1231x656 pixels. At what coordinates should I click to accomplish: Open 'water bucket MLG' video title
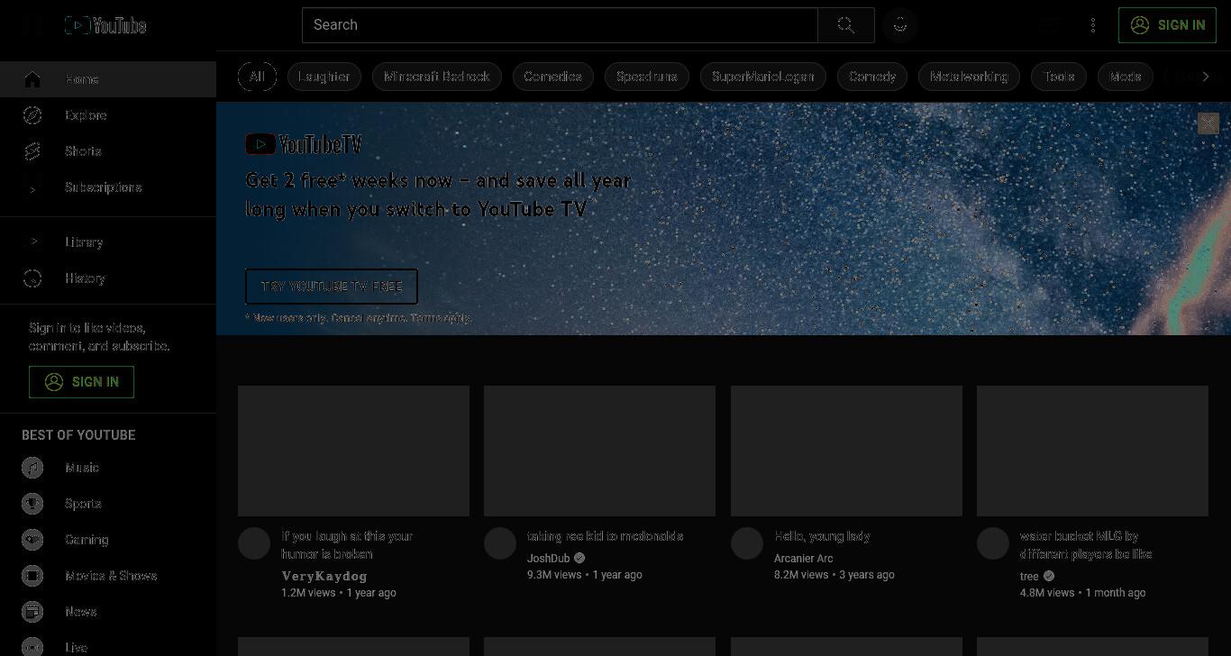coord(1086,545)
